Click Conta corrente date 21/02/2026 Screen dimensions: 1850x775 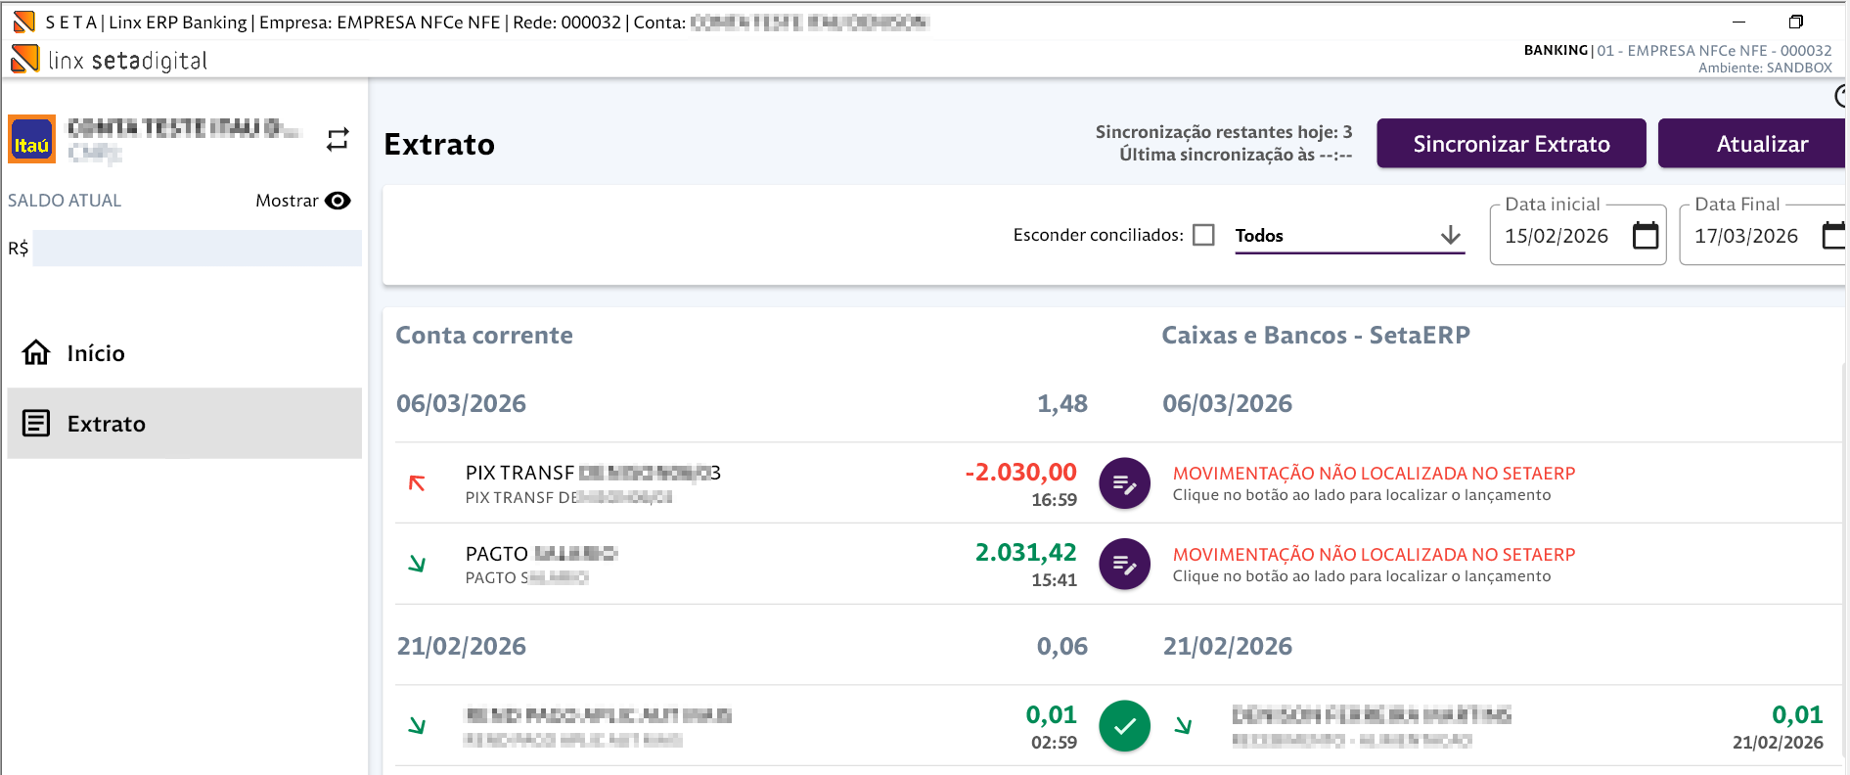[x=461, y=646]
